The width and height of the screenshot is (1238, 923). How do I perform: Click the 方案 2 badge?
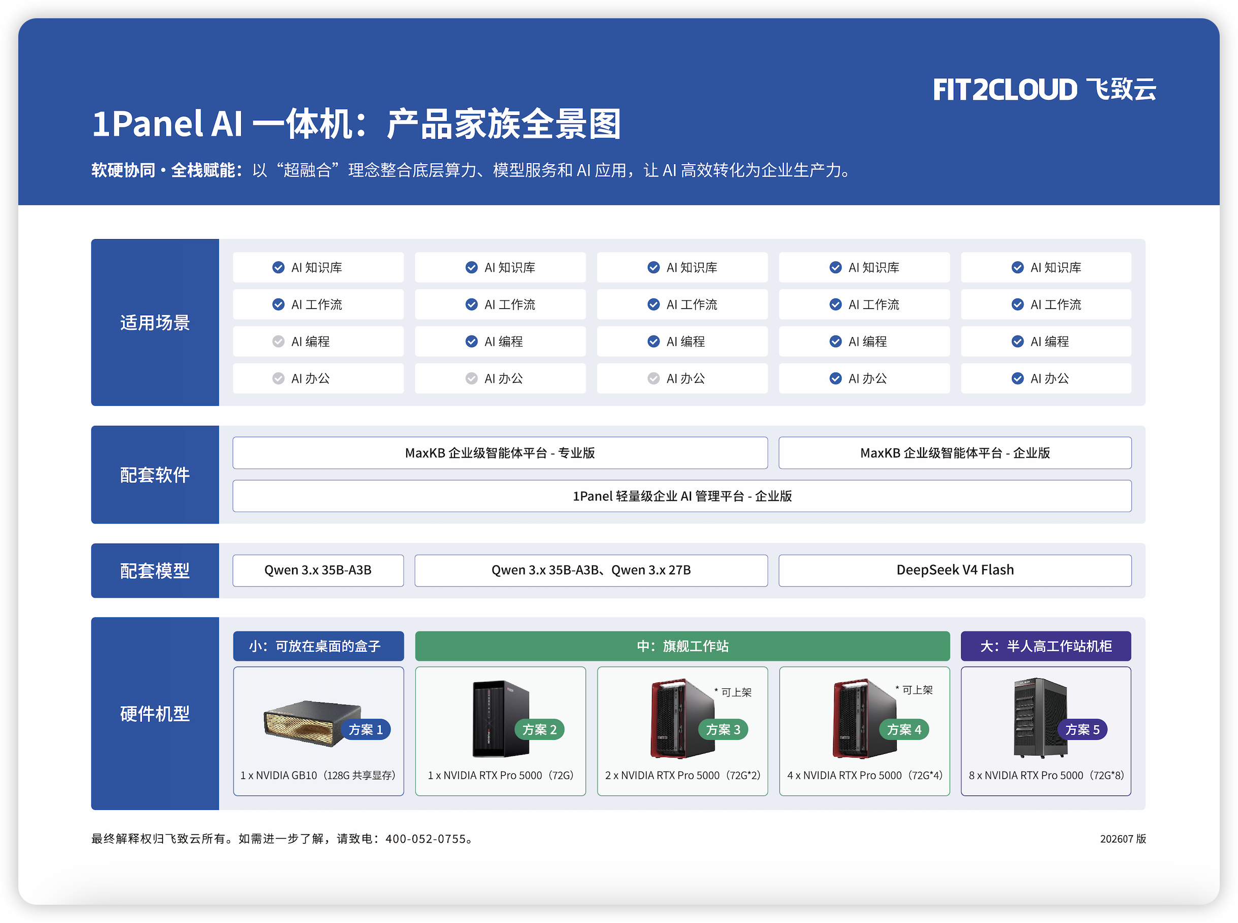[x=540, y=730]
